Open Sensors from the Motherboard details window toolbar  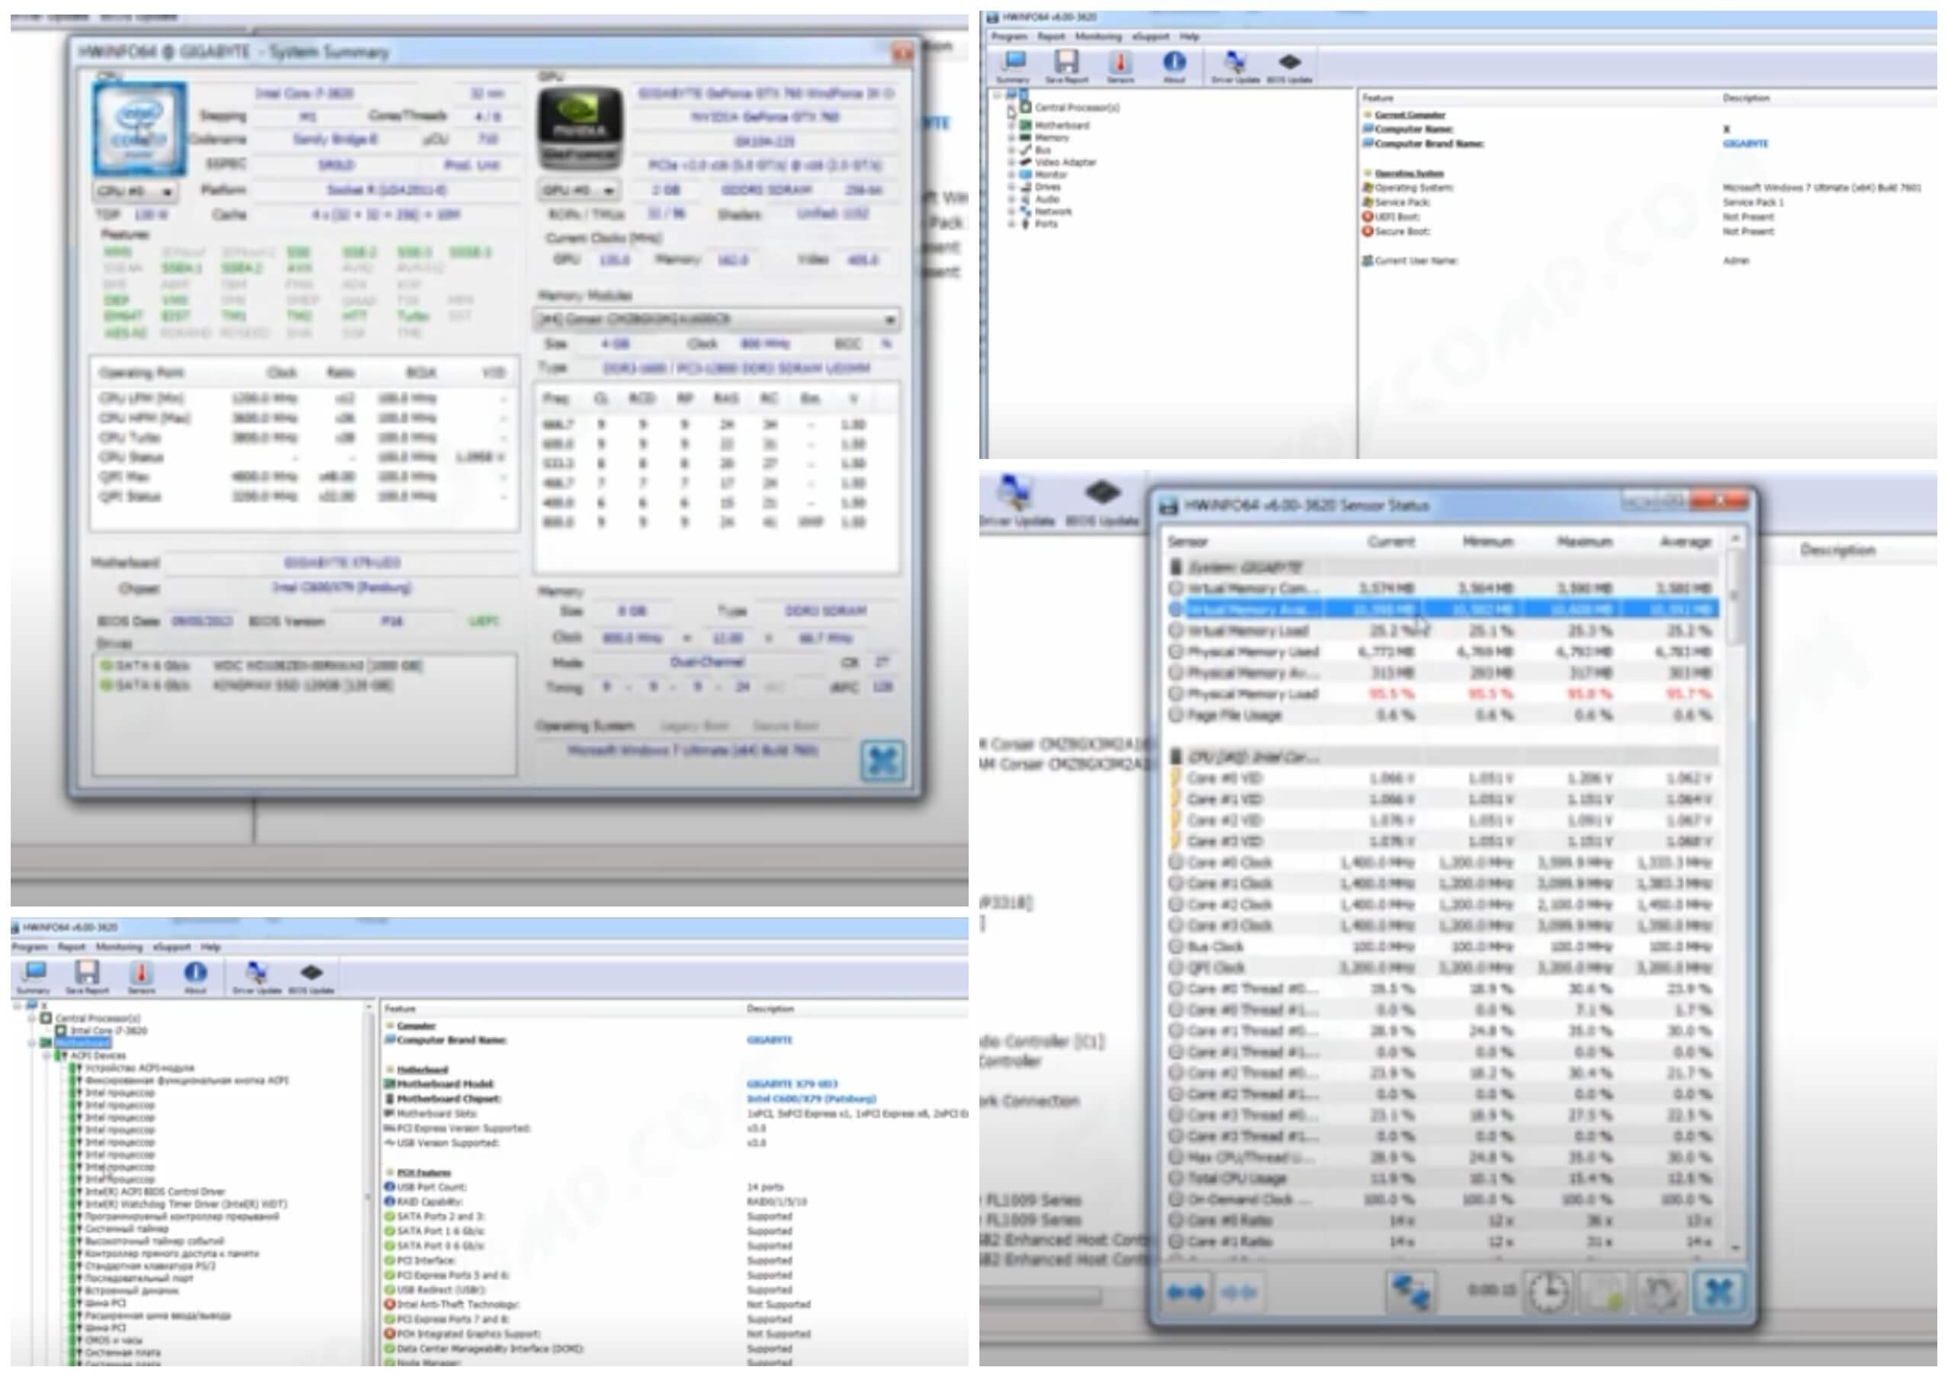click(142, 977)
